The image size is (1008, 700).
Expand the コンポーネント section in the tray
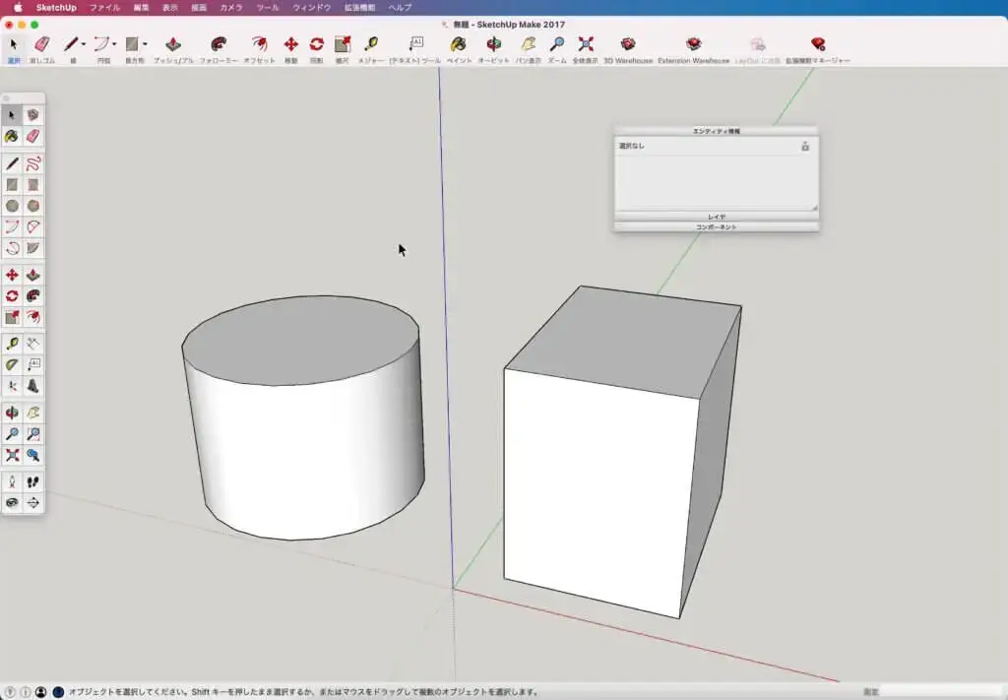(x=717, y=226)
